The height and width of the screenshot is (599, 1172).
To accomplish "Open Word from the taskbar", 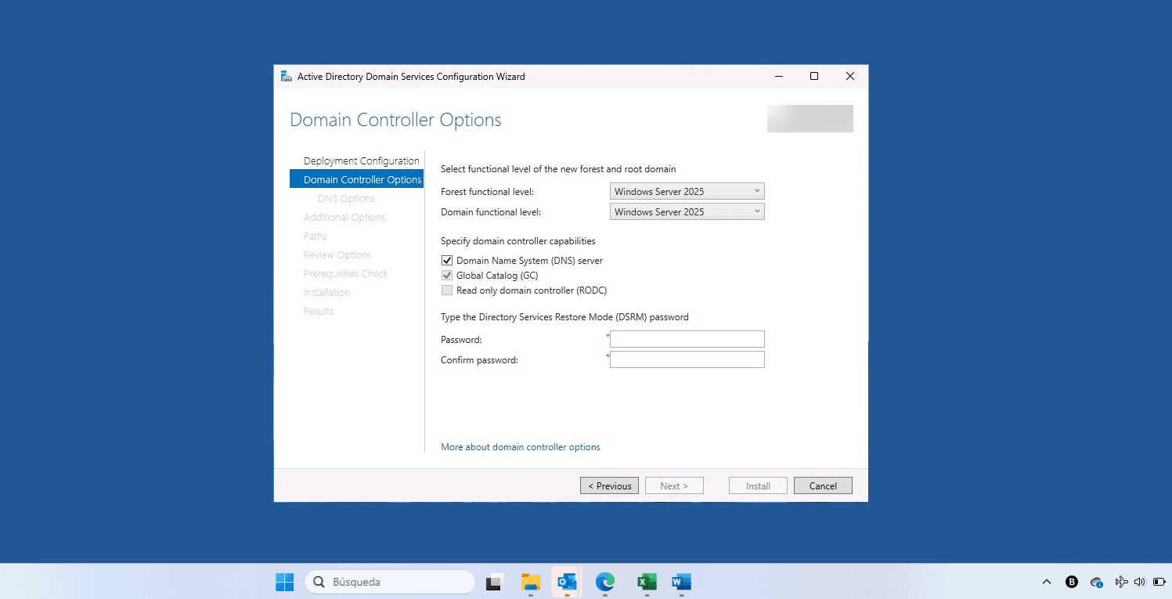I will [x=682, y=582].
